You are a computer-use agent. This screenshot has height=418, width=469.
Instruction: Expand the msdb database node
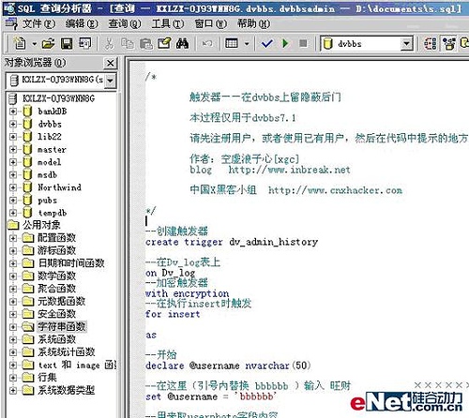point(13,174)
